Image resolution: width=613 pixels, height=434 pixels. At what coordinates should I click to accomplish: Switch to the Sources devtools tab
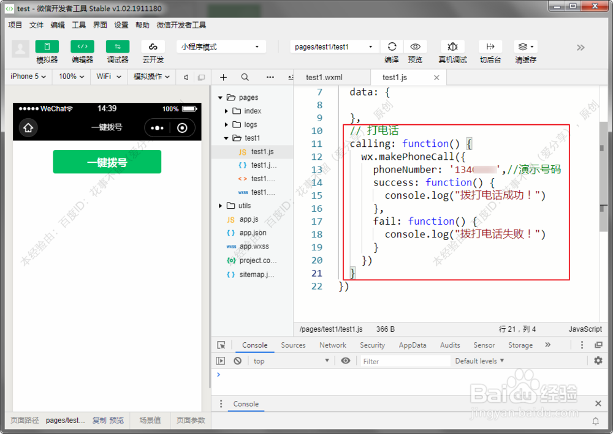coord(293,345)
